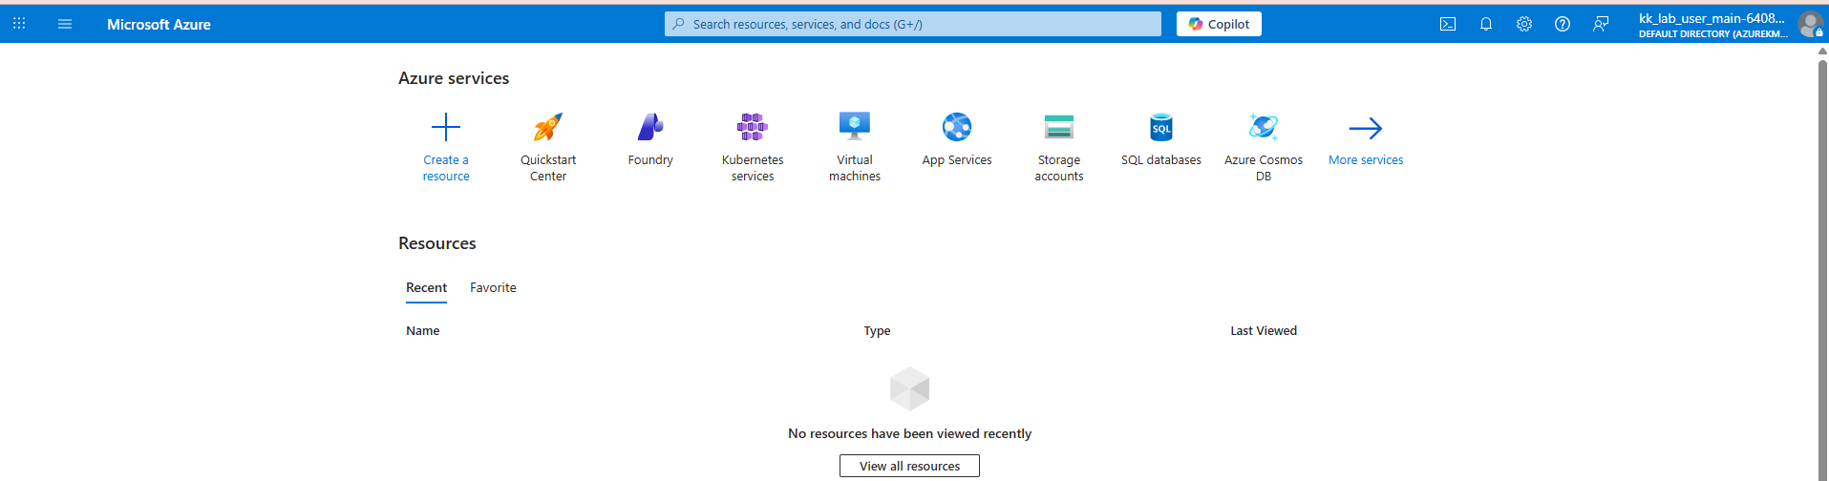Click the View all resources button

pos(909,466)
